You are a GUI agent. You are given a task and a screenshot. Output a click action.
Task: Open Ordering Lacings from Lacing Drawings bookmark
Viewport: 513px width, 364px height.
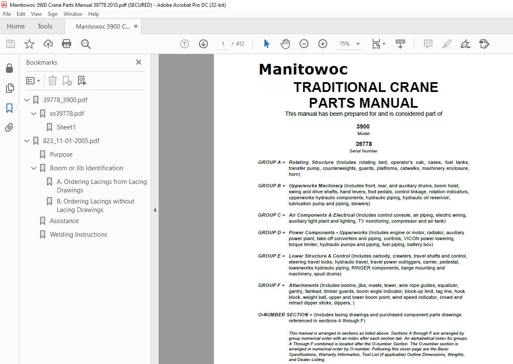click(101, 186)
